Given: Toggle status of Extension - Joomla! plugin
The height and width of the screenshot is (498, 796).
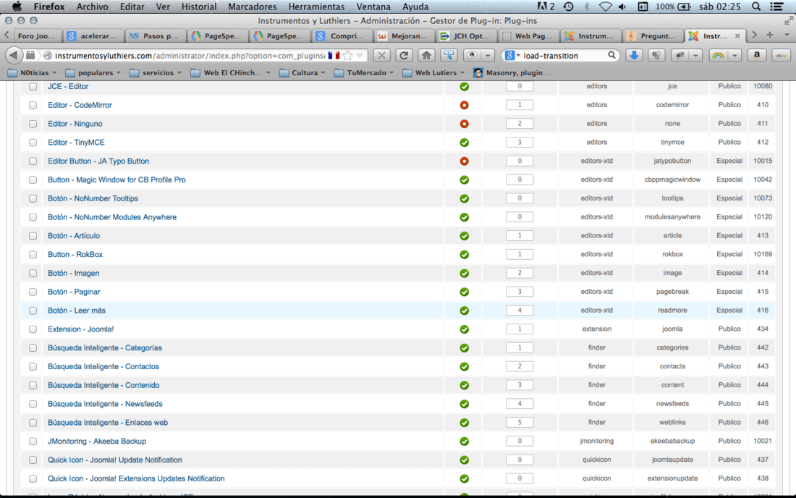Looking at the screenshot, I should pos(464,329).
